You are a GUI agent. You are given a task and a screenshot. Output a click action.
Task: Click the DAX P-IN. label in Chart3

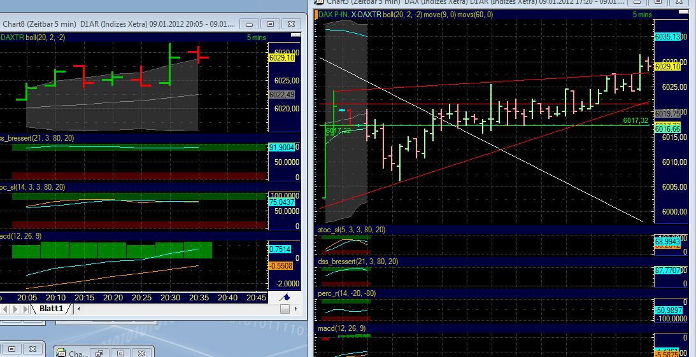(333, 15)
